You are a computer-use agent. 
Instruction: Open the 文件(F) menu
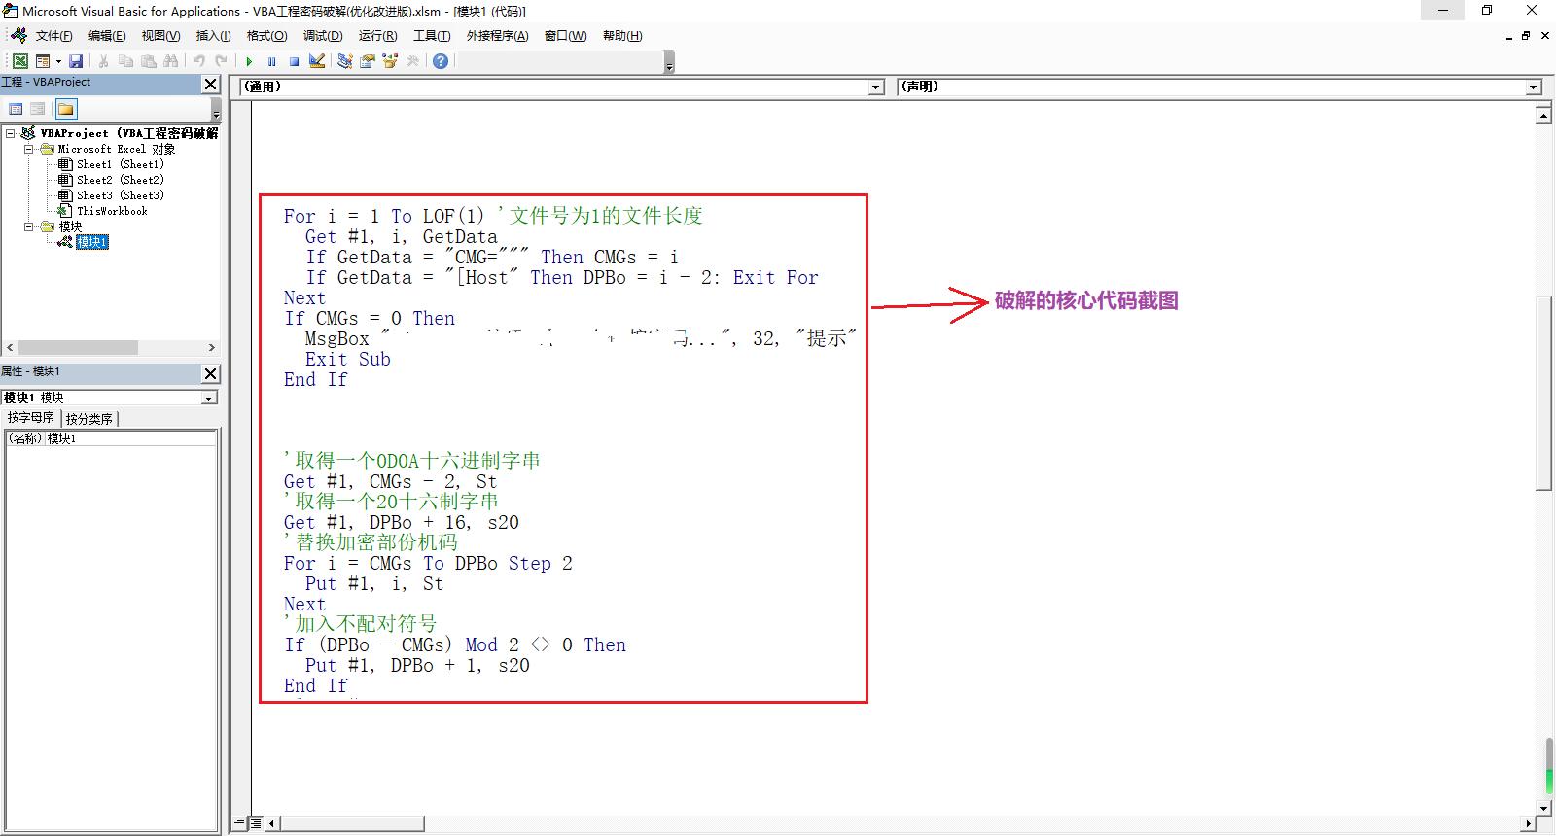pos(53,36)
